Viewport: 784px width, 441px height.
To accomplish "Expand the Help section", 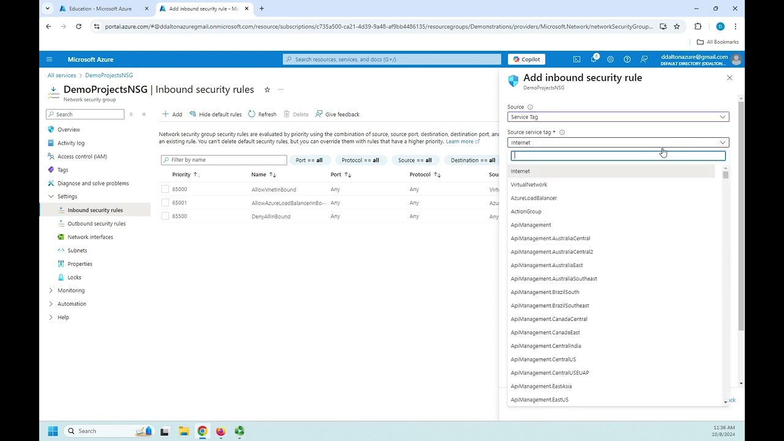I will pos(51,317).
